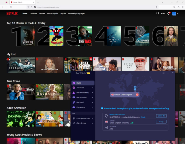Click the blue profile avatar icon
Screen dimensions: 185x144
(174, 14)
